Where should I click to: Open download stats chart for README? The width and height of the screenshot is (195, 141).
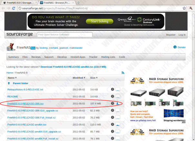click(118, 96)
